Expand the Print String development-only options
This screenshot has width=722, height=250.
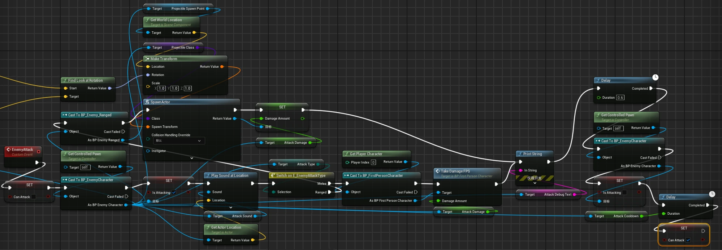[535, 183]
